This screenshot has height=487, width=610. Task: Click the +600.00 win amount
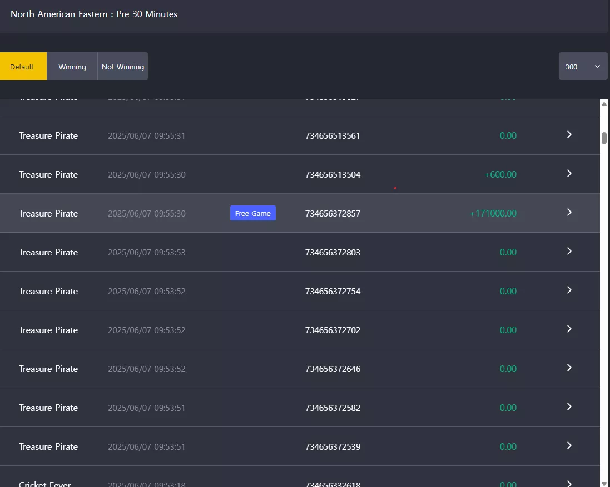click(500, 174)
